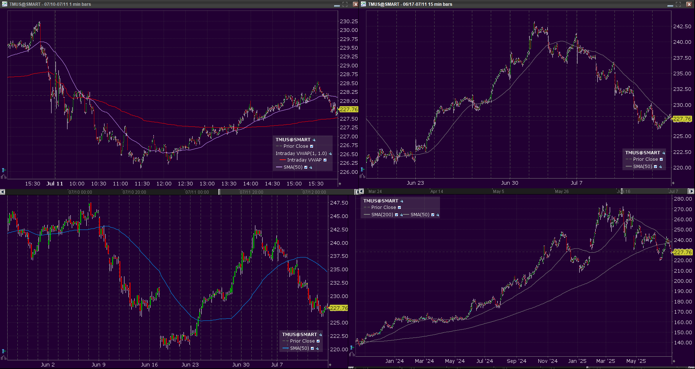
Task: Click chart window icon in 15 min bars title bar
Action: click(x=363, y=4)
